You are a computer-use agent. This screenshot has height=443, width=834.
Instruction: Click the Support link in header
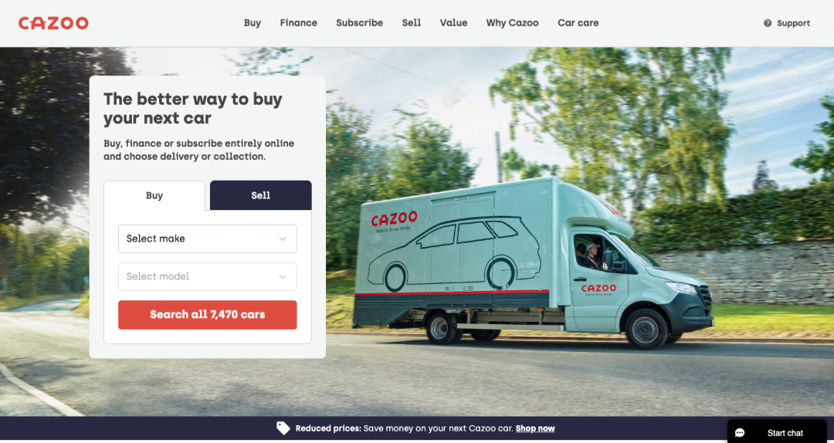[793, 23]
